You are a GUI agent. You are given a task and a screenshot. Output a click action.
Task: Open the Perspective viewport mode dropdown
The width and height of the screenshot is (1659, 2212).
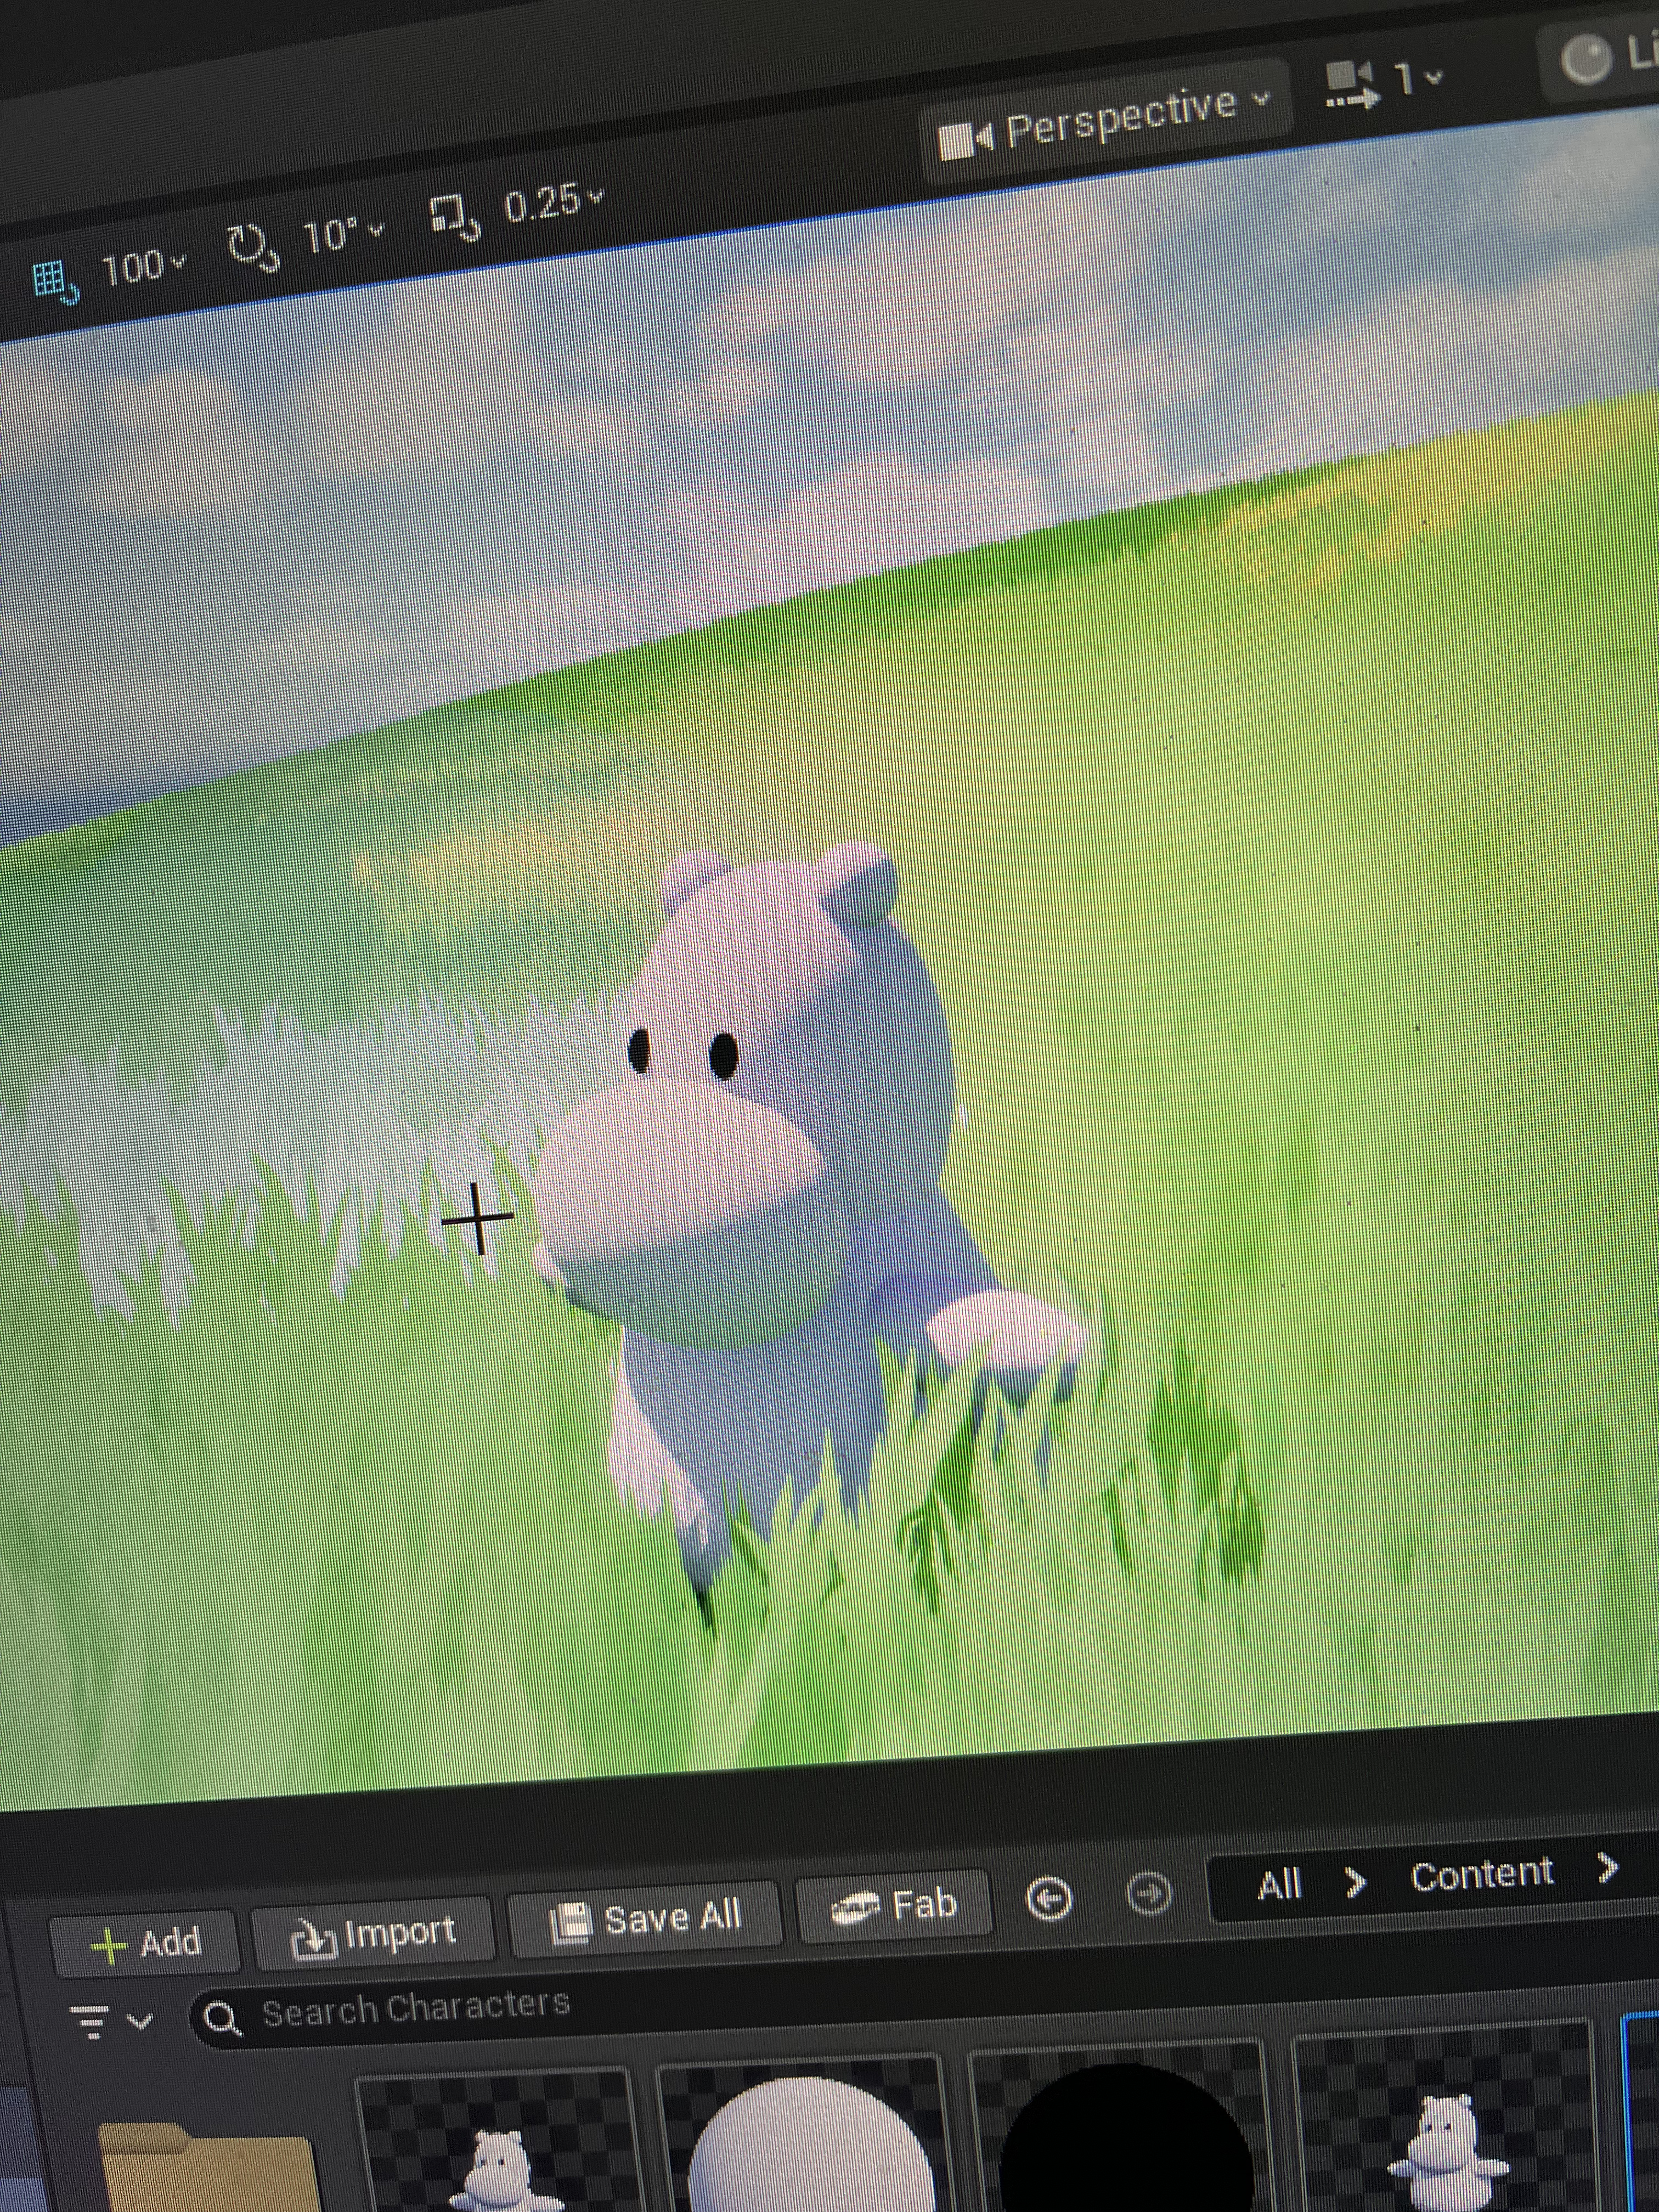coord(1105,121)
